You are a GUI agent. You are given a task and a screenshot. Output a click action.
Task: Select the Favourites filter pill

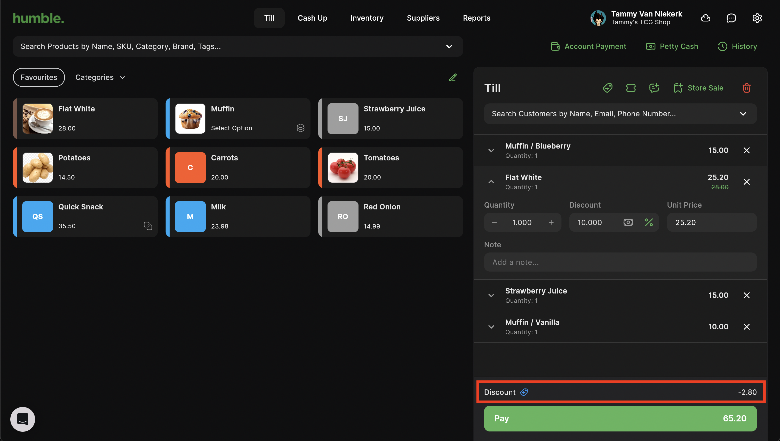pyautogui.click(x=39, y=78)
